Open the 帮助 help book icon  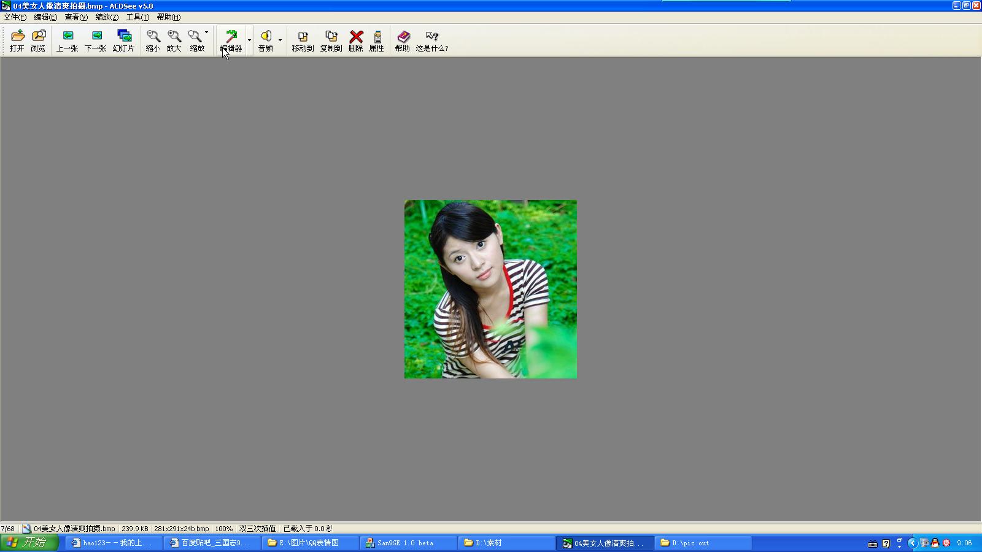(x=403, y=40)
